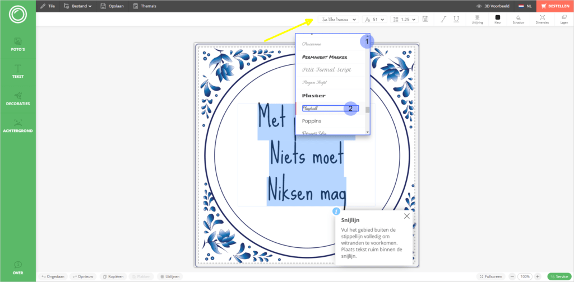
Task: Open the font size dropdown
Action: click(374, 19)
